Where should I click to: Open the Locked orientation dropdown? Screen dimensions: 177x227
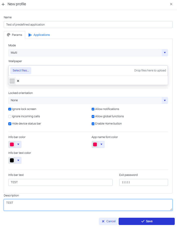(165, 100)
